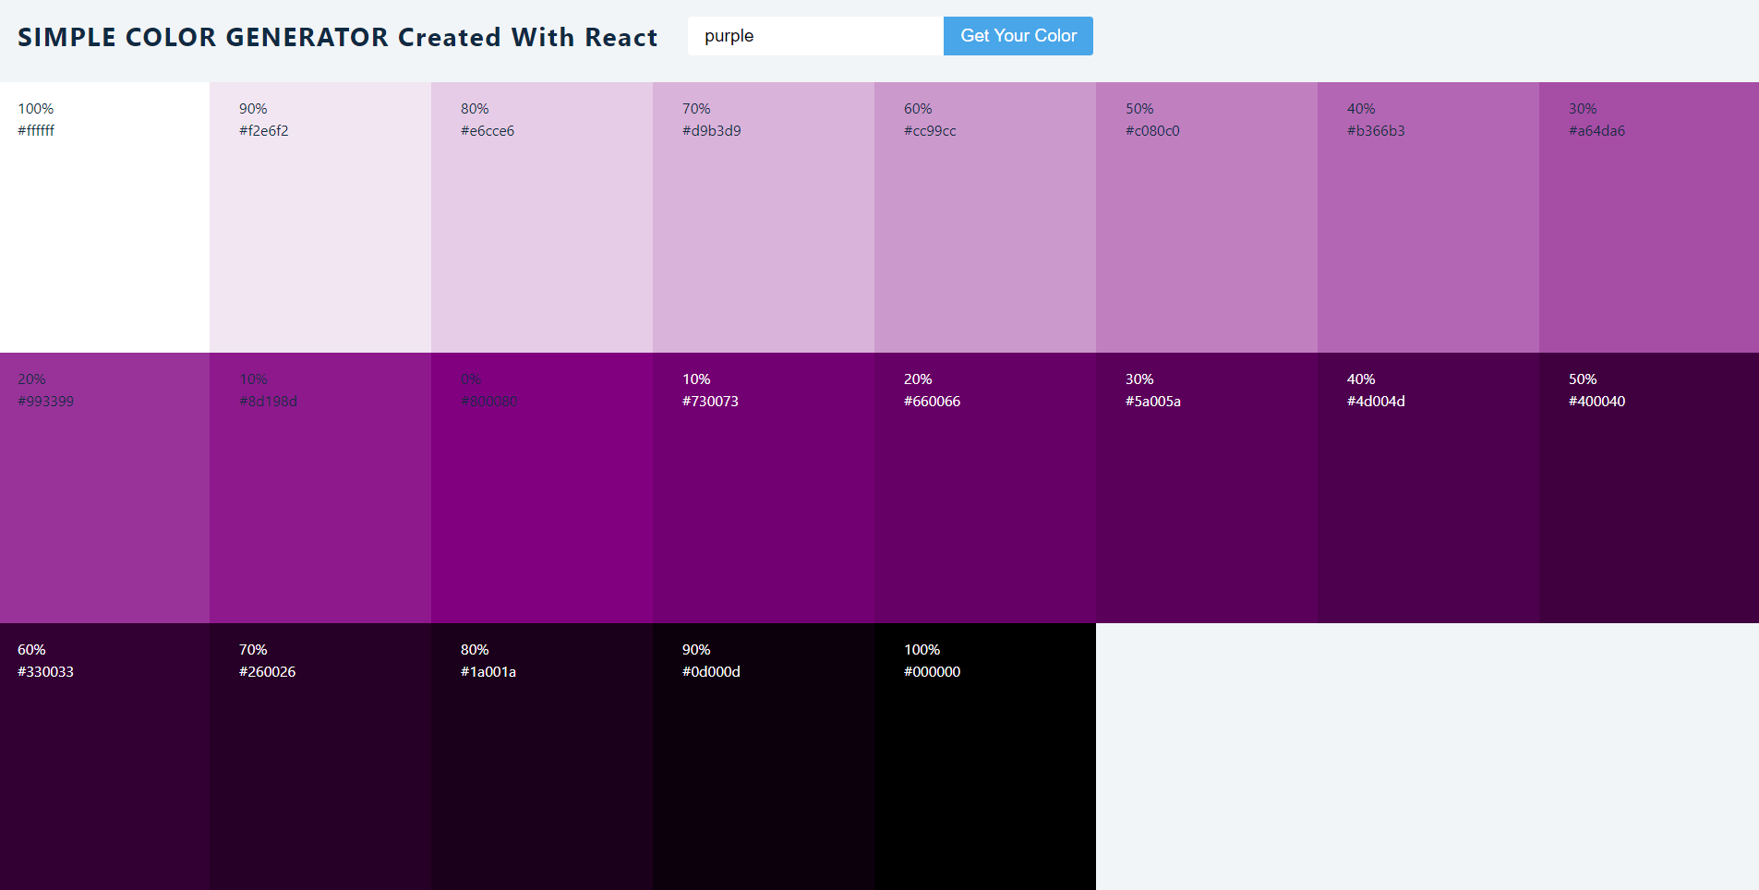Click the #5a005a color swatch
The height and width of the screenshot is (890, 1759).
(x=1207, y=487)
